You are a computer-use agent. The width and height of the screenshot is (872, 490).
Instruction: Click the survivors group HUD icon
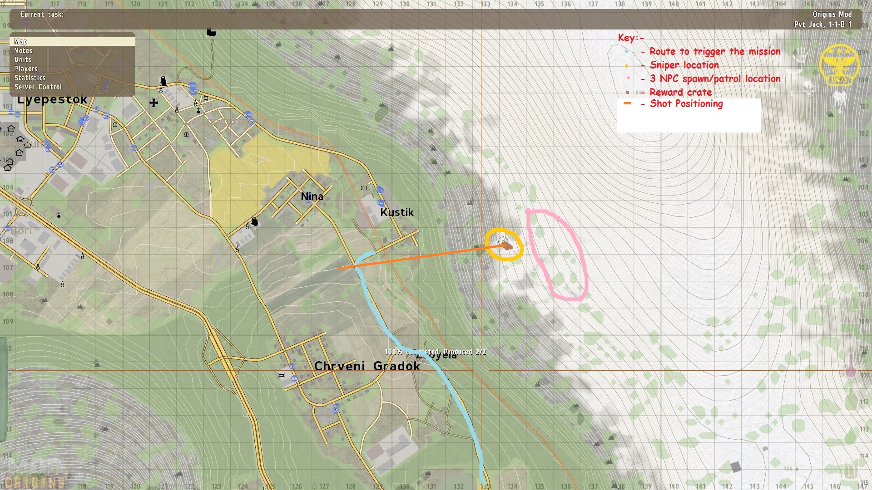[x=839, y=98]
